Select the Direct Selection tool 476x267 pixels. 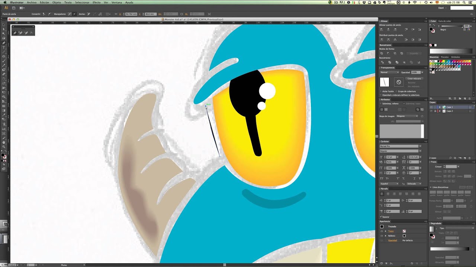click(4, 29)
